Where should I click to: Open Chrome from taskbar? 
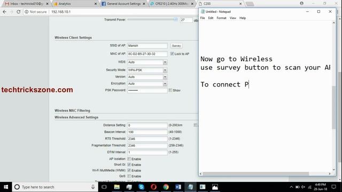166,187
